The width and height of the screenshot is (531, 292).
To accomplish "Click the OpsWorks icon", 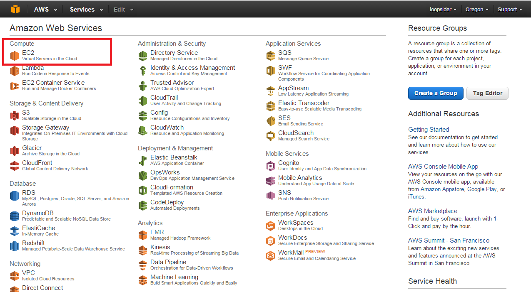I will tap(143, 175).
